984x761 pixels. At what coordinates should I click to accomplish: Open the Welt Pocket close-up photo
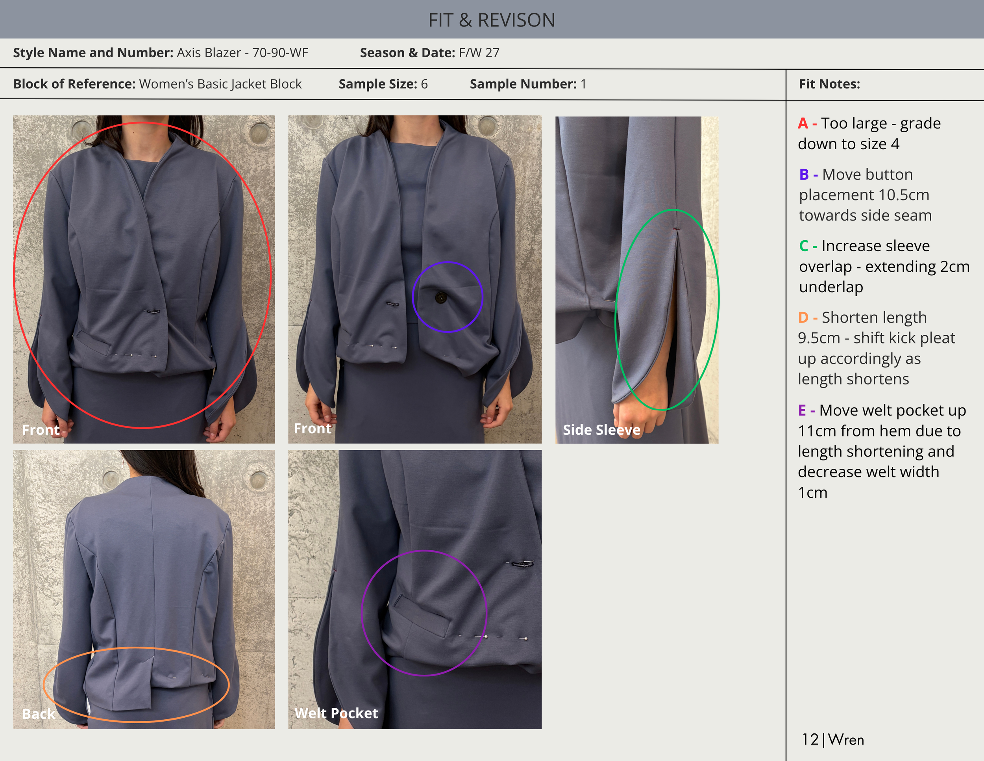[414, 589]
